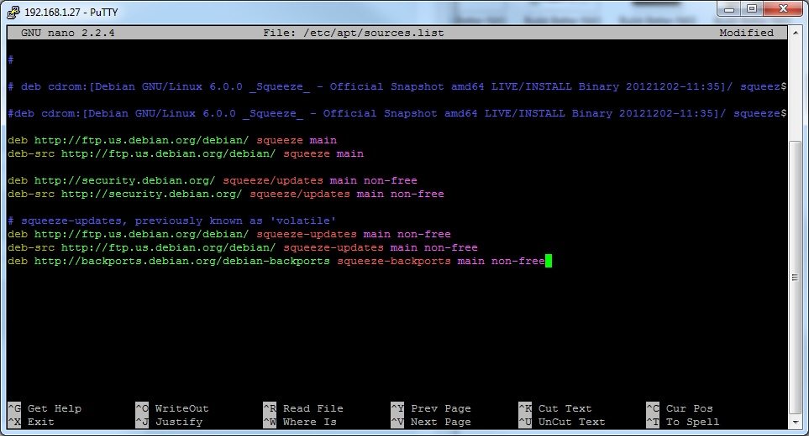This screenshot has height=436, width=809.
Task: Click the scrollbar down arrow
Action: click(795, 422)
